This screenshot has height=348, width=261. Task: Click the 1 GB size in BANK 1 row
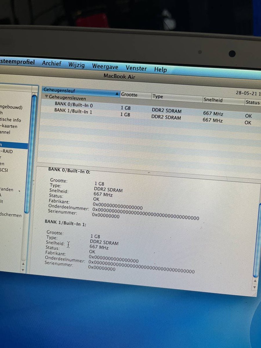(x=125, y=115)
